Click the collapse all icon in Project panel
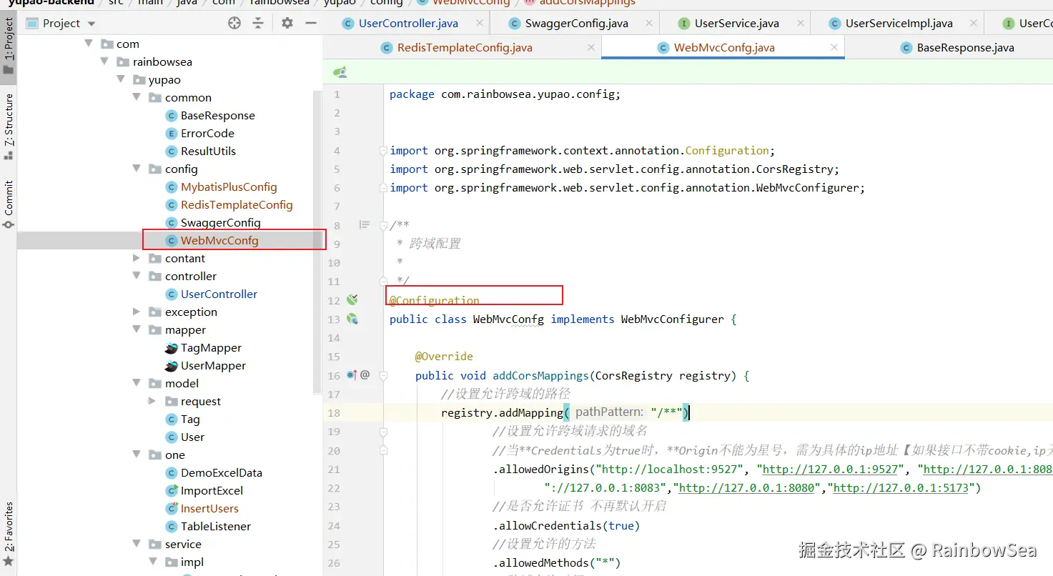 click(x=258, y=23)
